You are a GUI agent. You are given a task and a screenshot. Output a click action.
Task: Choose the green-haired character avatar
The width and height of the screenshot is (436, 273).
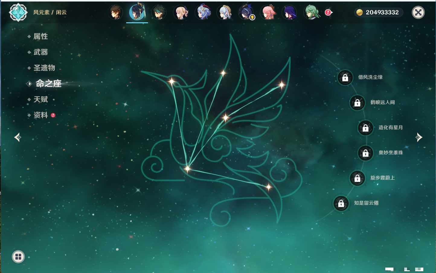(x=311, y=12)
